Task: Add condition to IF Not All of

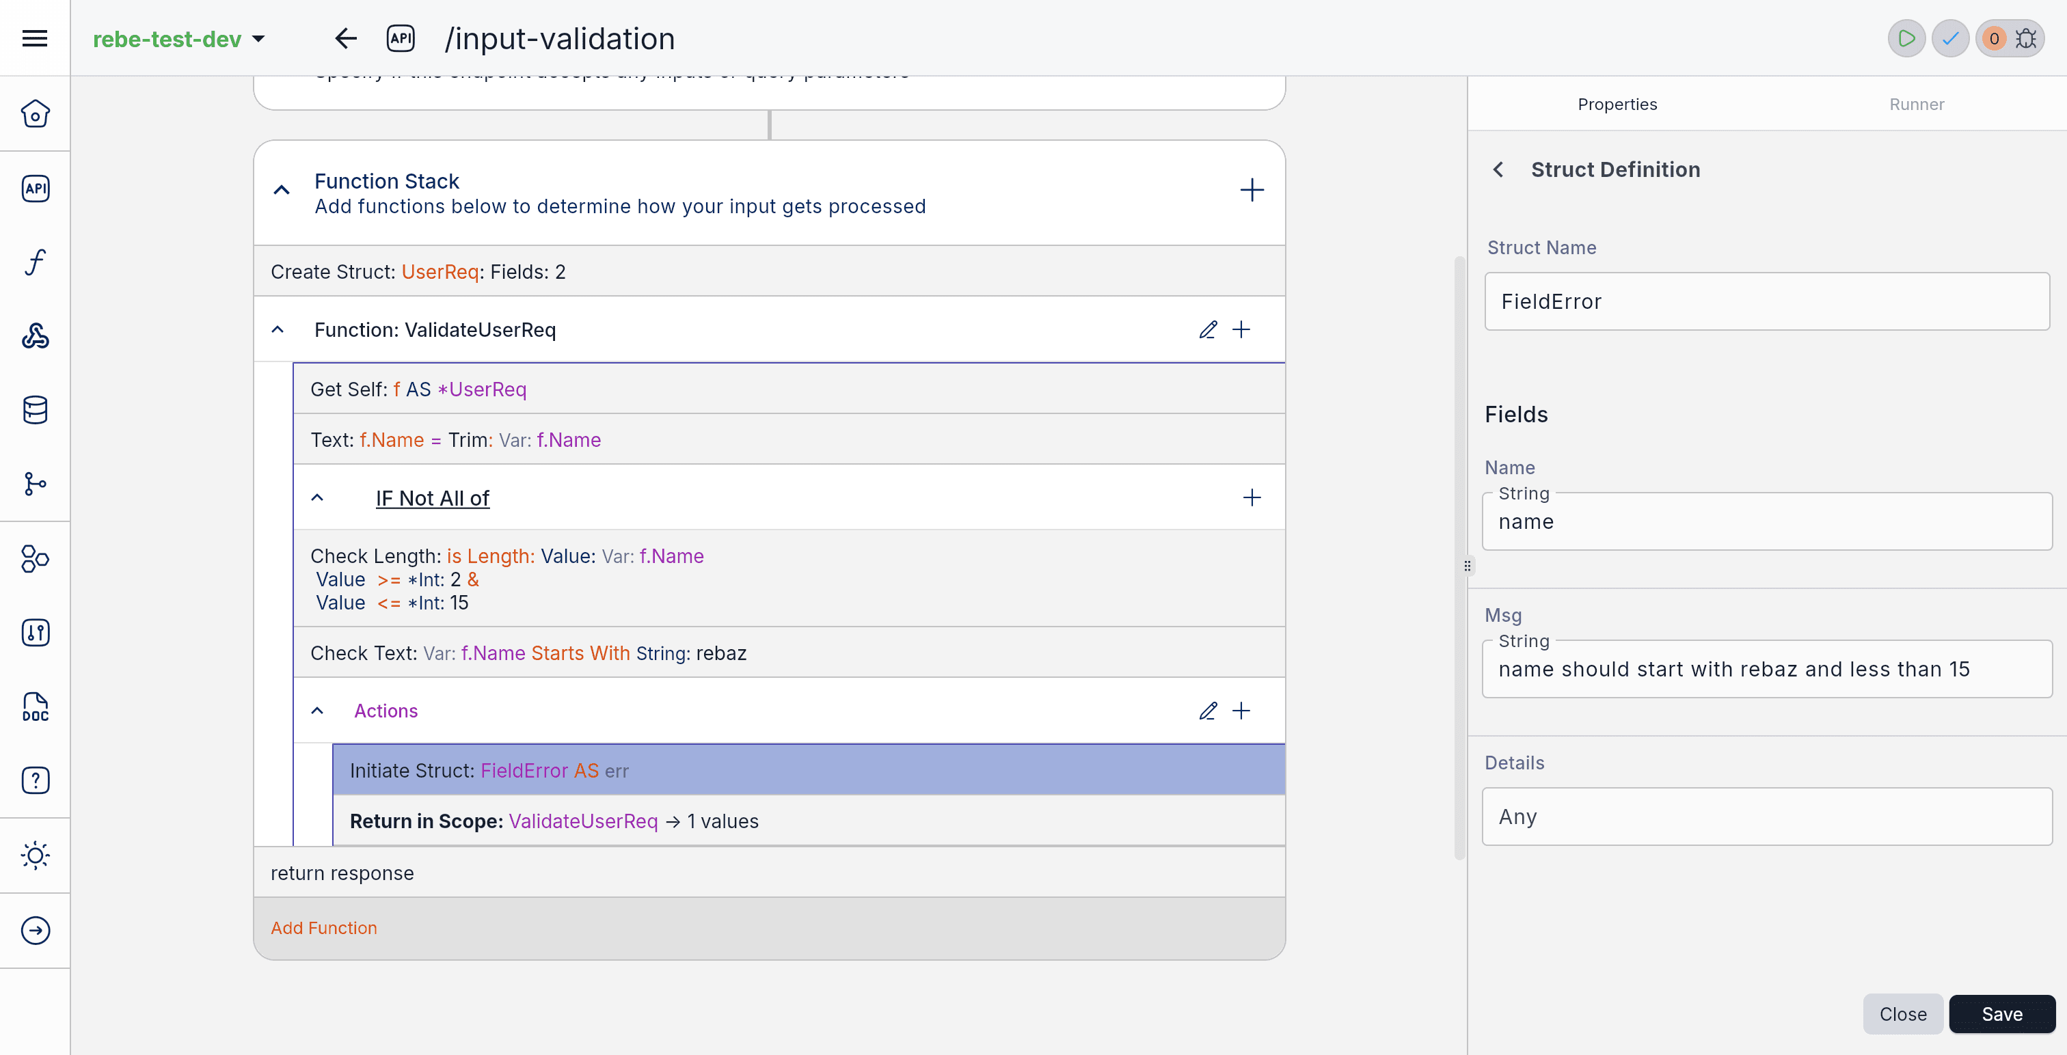Action: 1252,497
